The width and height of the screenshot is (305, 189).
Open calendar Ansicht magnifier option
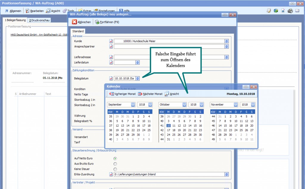click(172, 94)
